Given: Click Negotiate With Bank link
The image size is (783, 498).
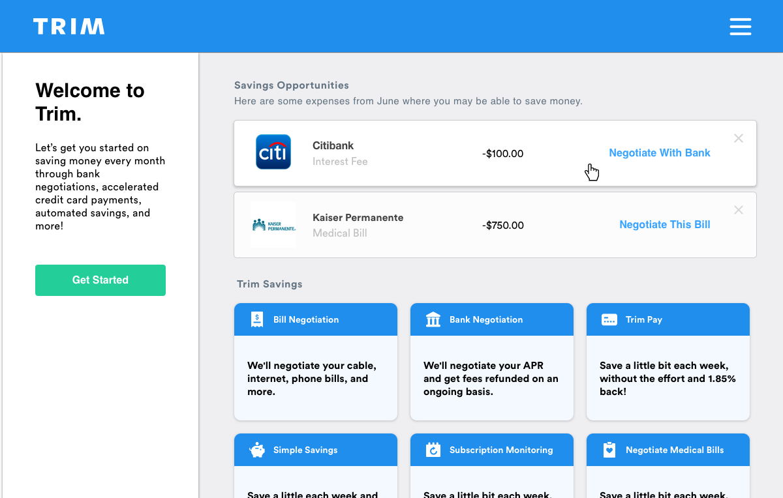Looking at the screenshot, I should tap(660, 153).
